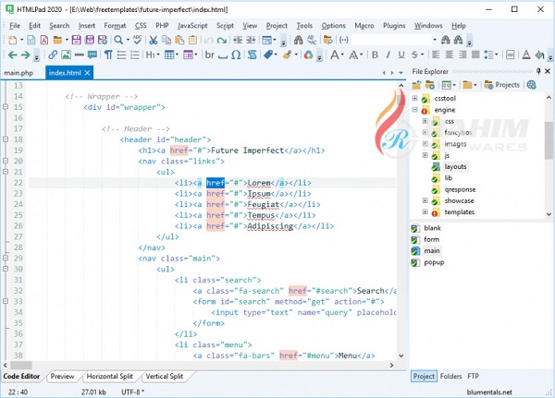Select the layouts folder in tree

pos(455,166)
